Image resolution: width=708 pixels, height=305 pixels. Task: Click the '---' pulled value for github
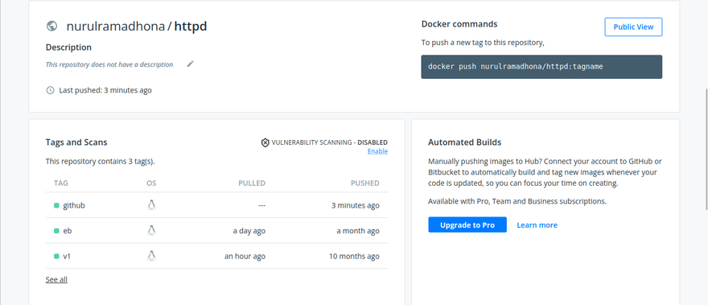pyautogui.click(x=262, y=205)
